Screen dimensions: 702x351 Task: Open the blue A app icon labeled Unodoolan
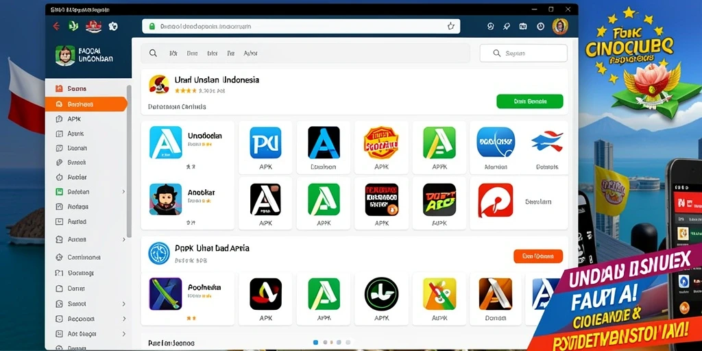(x=166, y=143)
